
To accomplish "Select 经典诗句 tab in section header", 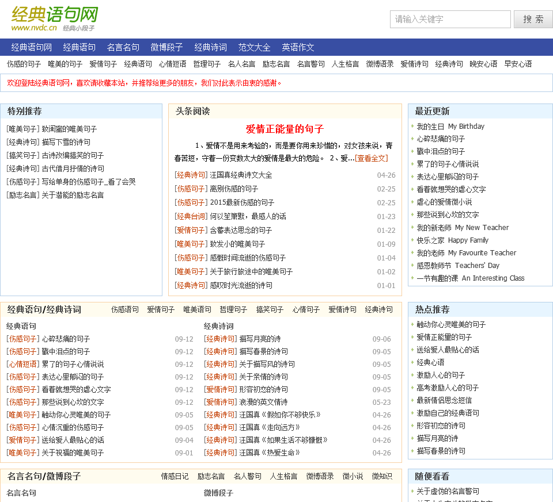I will 379,310.
